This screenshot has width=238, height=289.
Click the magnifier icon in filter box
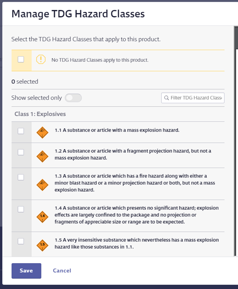pyautogui.click(x=167, y=98)
